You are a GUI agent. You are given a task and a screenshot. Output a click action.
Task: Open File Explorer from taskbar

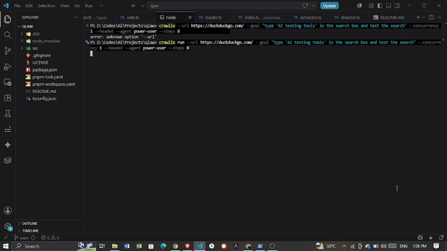click(x=115, y=246)
